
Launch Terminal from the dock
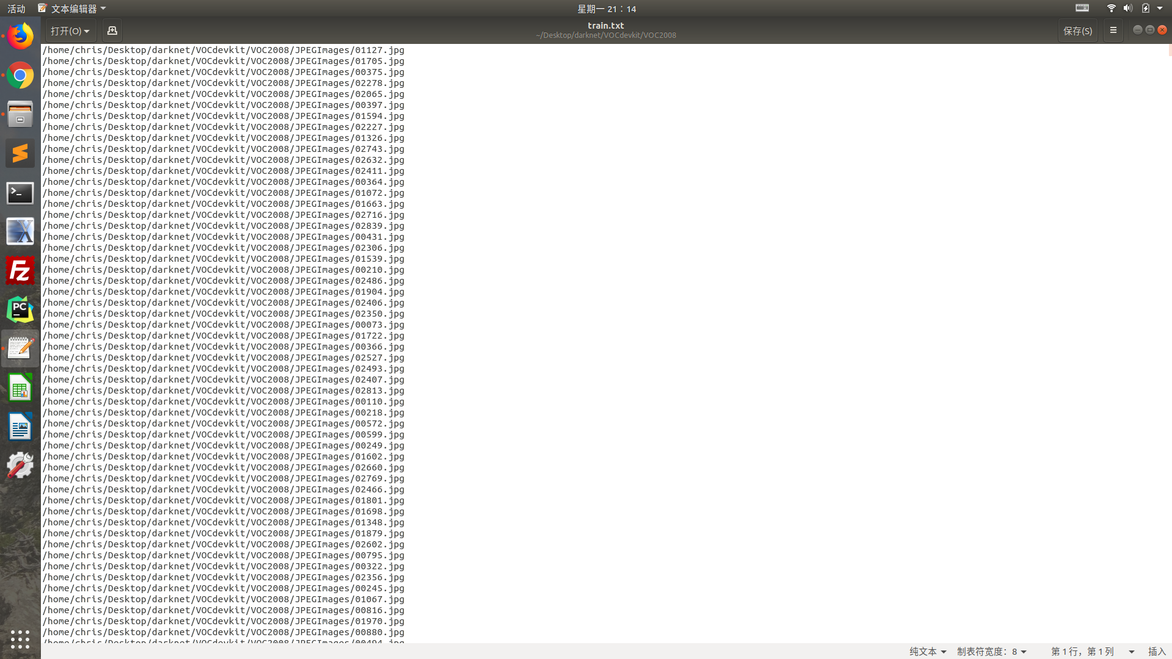click(x=20, y=193)
